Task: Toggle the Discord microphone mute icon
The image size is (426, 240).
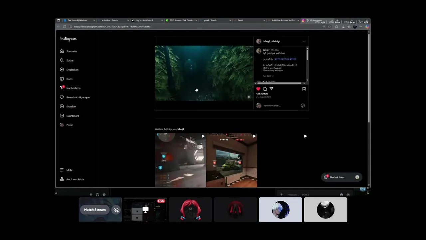Action: 91,194
